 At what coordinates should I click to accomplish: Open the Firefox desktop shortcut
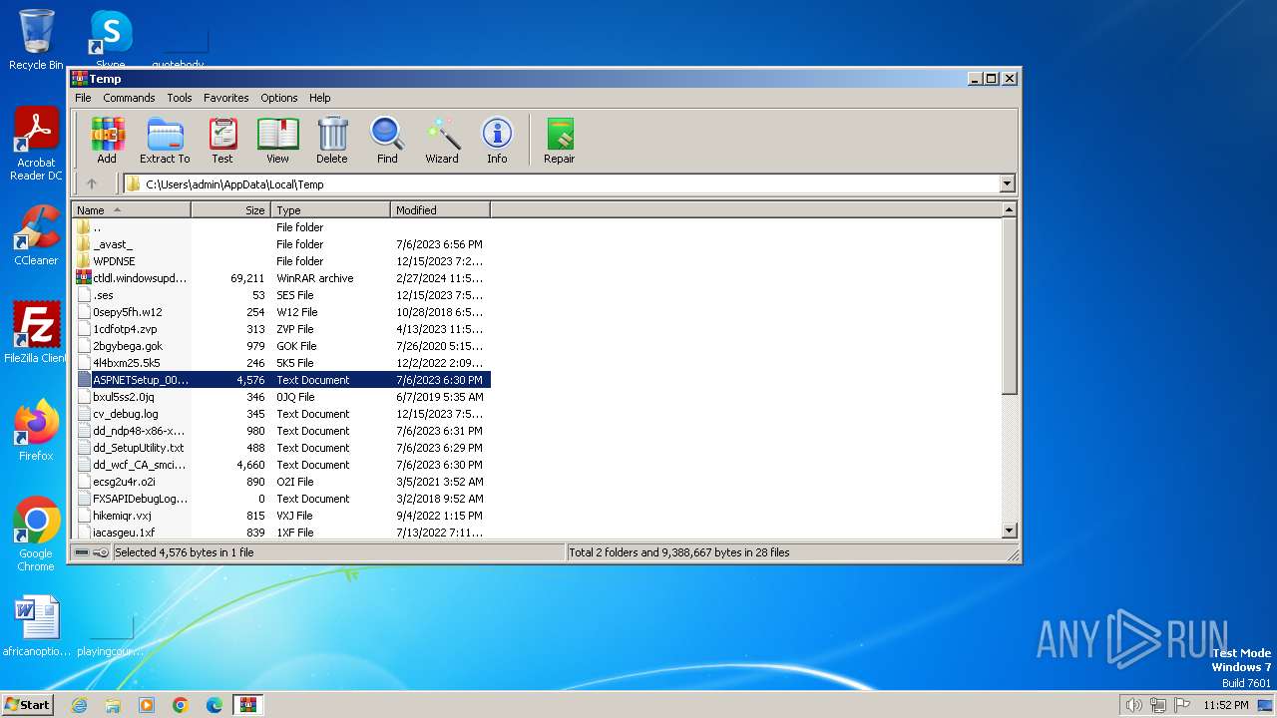36,431
